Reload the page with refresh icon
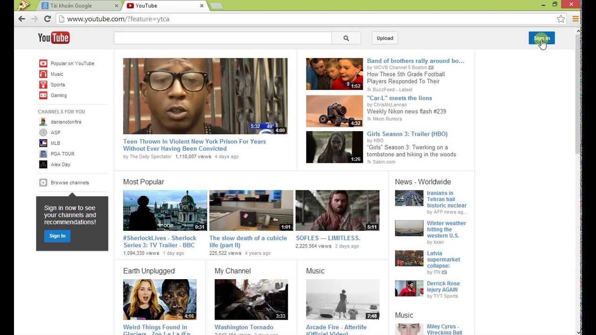596x335 pixels. [x=47, y=19]
